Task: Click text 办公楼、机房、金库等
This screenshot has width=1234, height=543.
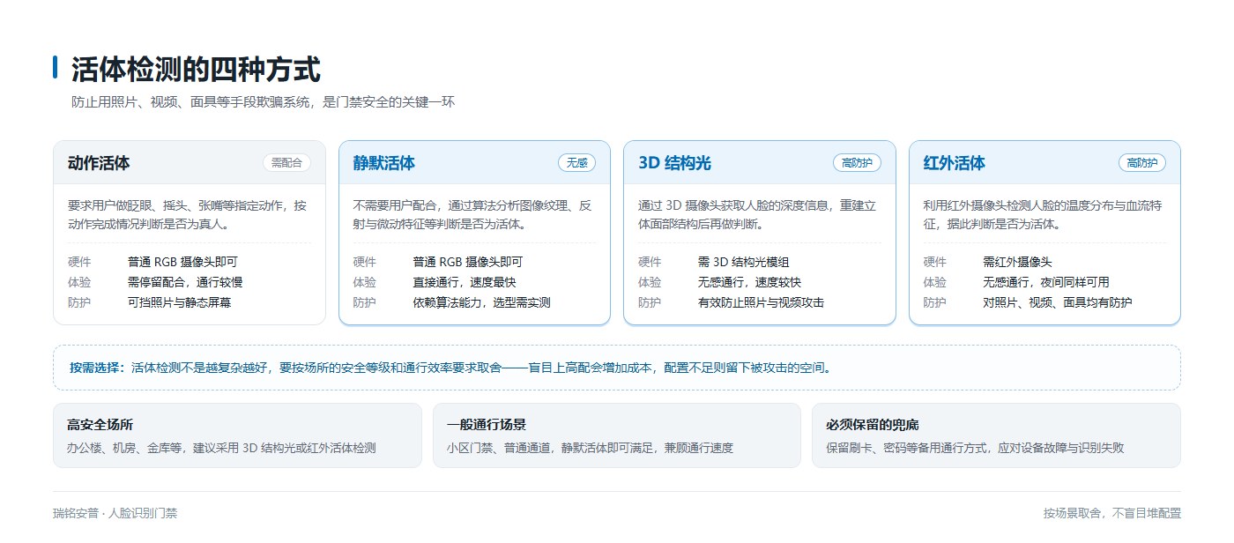Action: click(x=221, y=448)
